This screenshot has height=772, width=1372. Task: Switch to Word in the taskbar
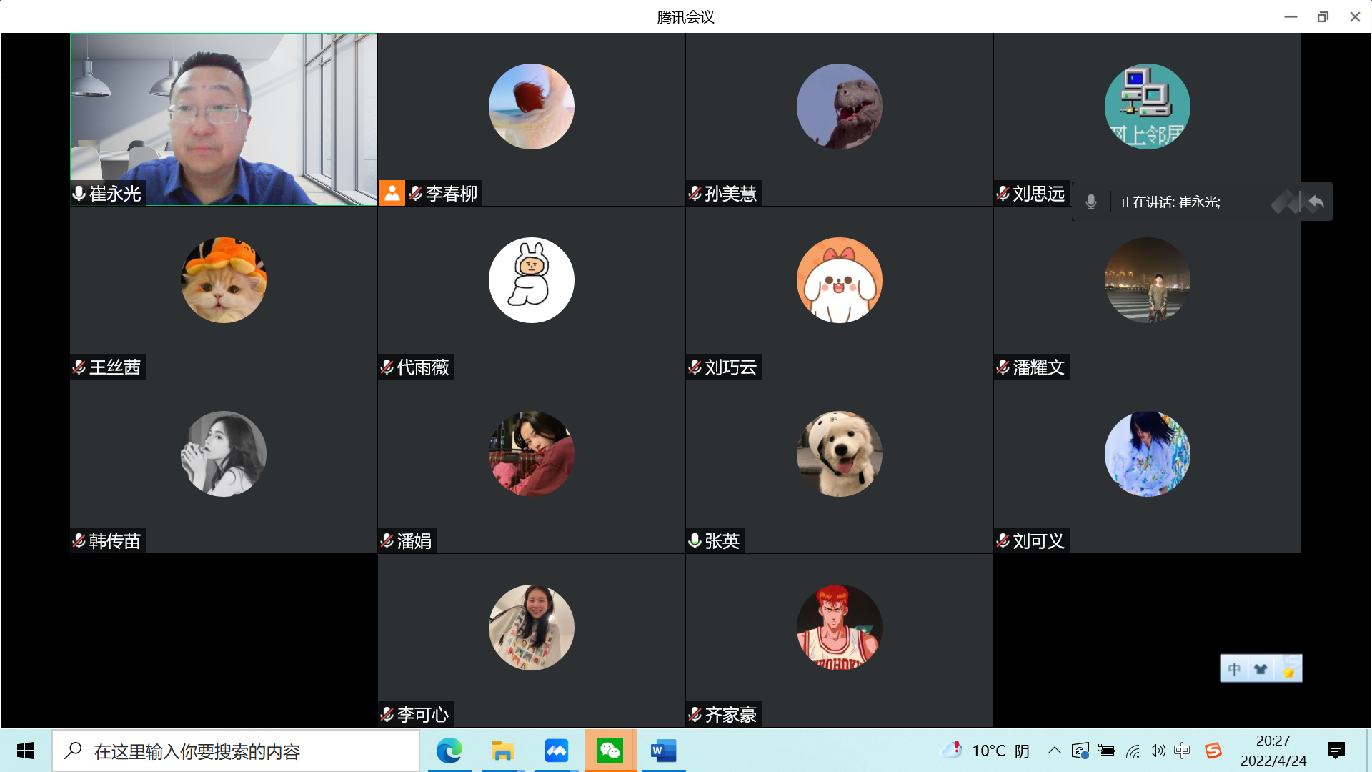coord(663,751)
